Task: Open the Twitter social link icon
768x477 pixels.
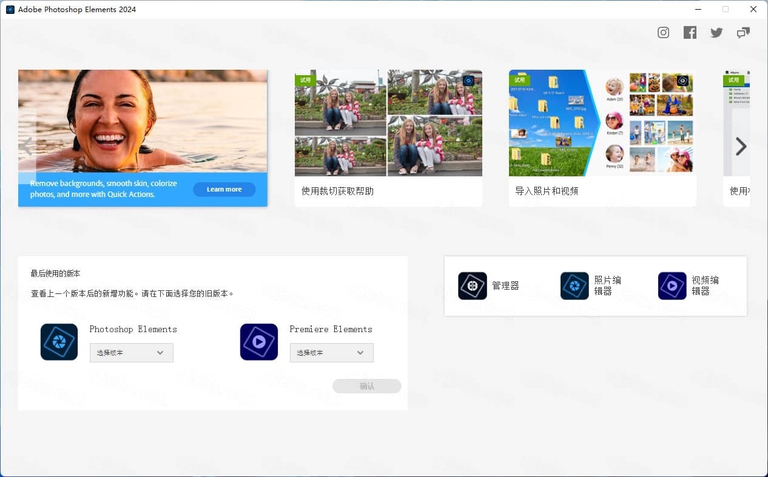Action: point(716,33)
